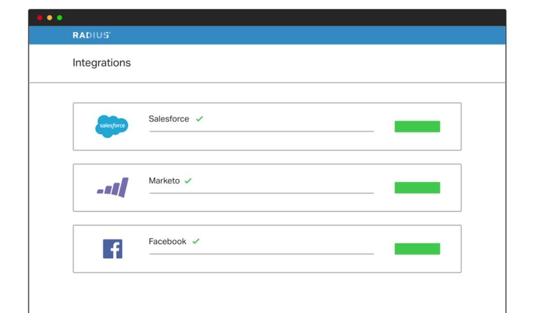
Task: Click the Integrations page heading
Action: click(x=101, y=63)
